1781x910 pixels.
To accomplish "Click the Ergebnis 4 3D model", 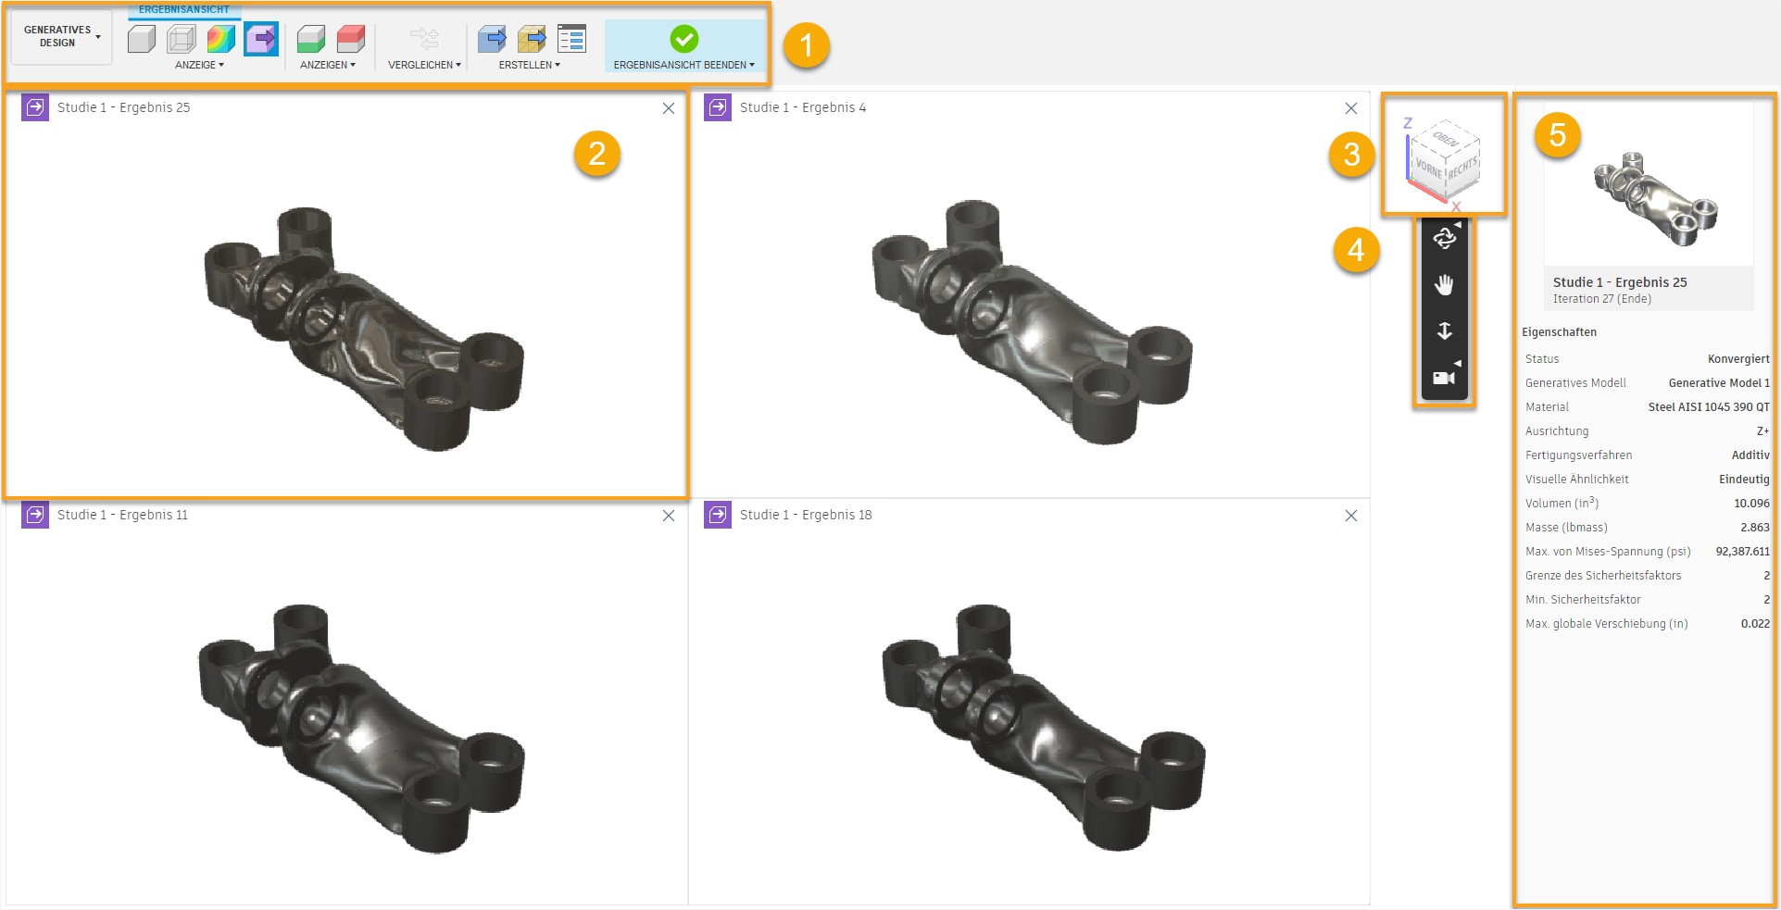I will coord(1031,322).
